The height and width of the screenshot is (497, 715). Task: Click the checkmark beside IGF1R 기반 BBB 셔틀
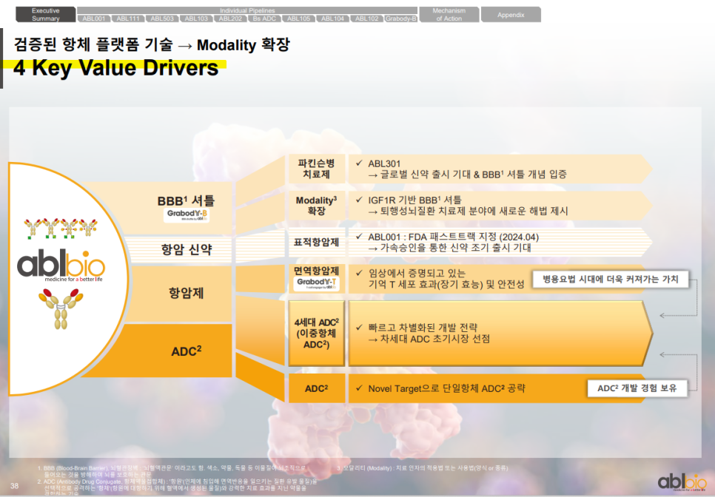point(359,200)
